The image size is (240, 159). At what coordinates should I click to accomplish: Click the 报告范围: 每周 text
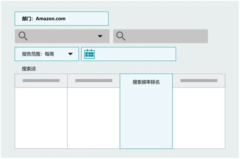pos(38,54)
